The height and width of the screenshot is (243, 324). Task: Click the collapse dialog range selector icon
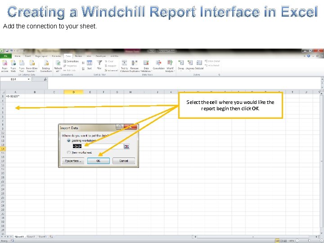pyautogui.click(x=126, y=147)
